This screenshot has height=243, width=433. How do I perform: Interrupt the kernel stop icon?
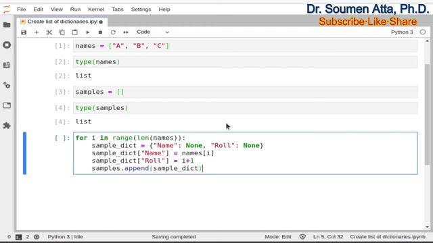(x=100, y=32)
